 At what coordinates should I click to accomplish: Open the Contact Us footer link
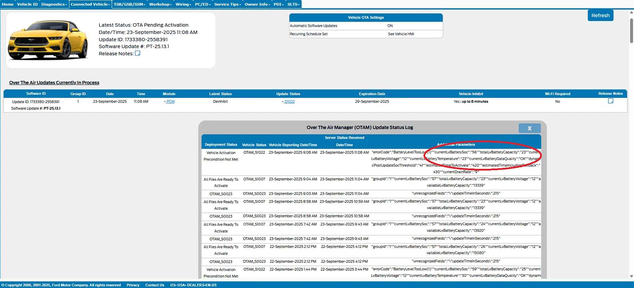pos(154,285)
